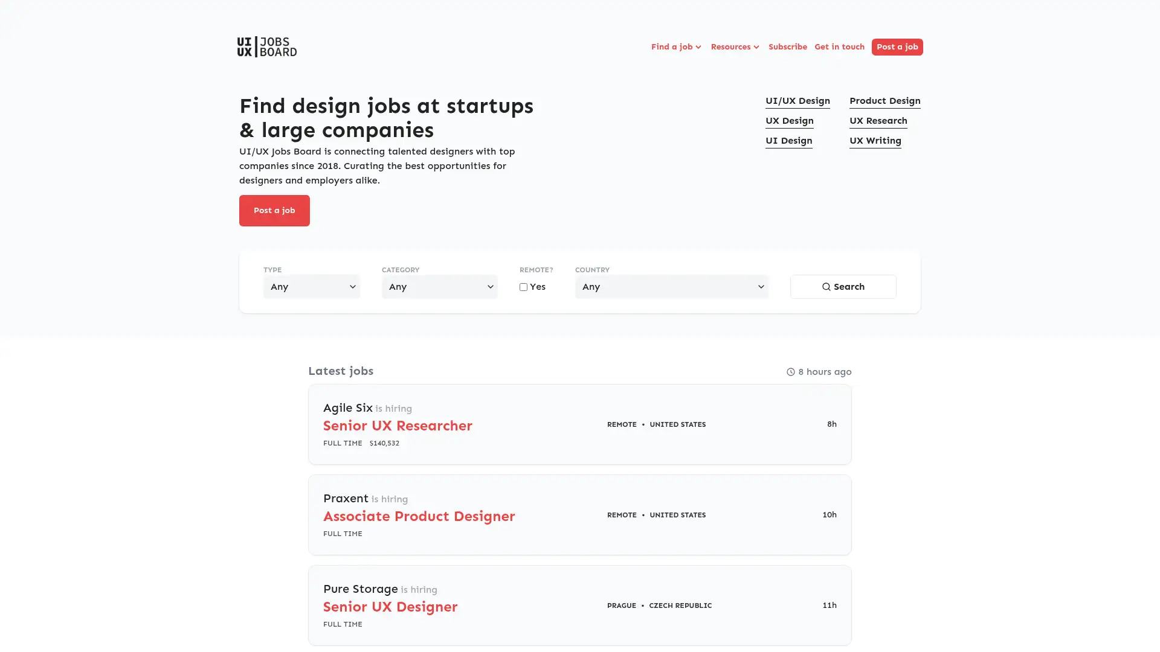The height and width of the screenshot is (652, 1160).
Task: Open the Type dropdown
Action: [x=311, y=287]
